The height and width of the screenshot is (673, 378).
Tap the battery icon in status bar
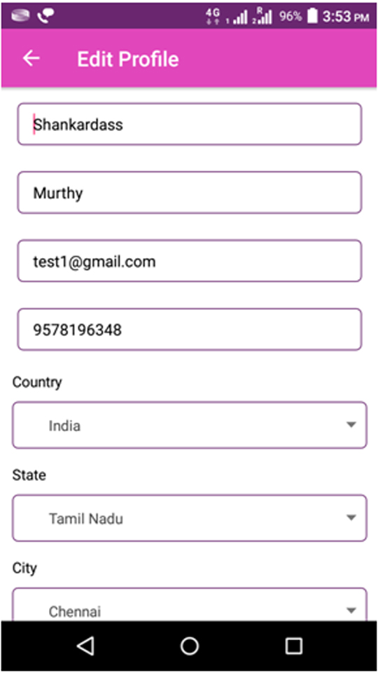pos(312,16)
